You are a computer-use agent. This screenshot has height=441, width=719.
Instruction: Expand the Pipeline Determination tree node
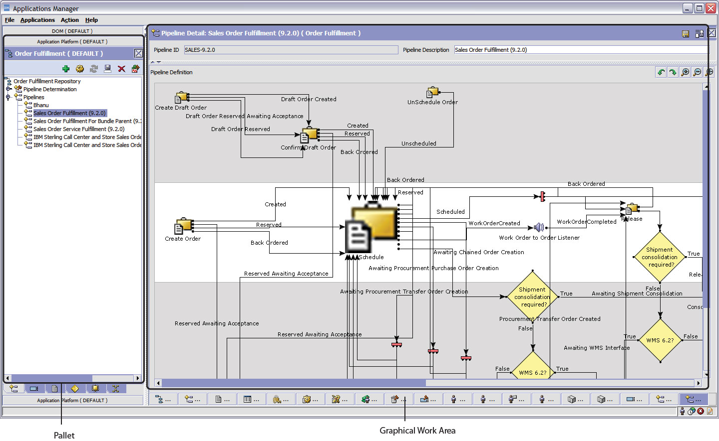[8, 89]
